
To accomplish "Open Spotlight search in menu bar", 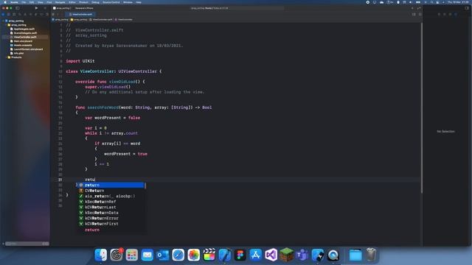I will (x=431, y=2).
